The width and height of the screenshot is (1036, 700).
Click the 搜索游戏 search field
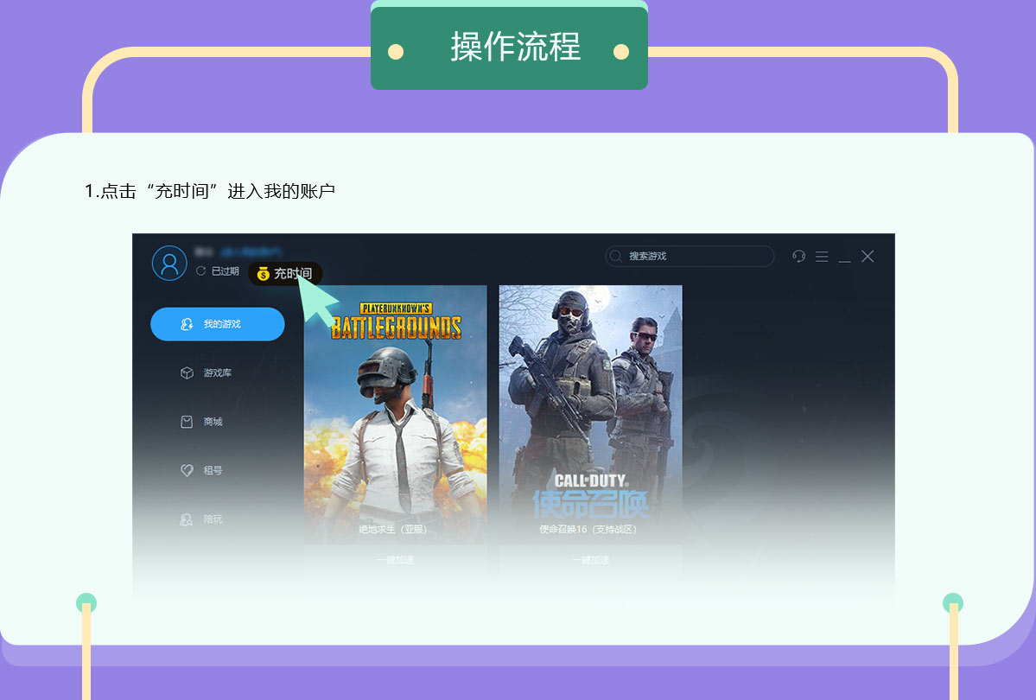pos(690,256)
